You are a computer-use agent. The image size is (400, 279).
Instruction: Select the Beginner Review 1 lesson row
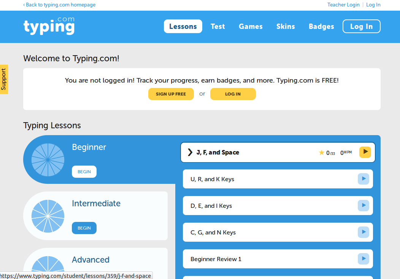tap(278, 259)
